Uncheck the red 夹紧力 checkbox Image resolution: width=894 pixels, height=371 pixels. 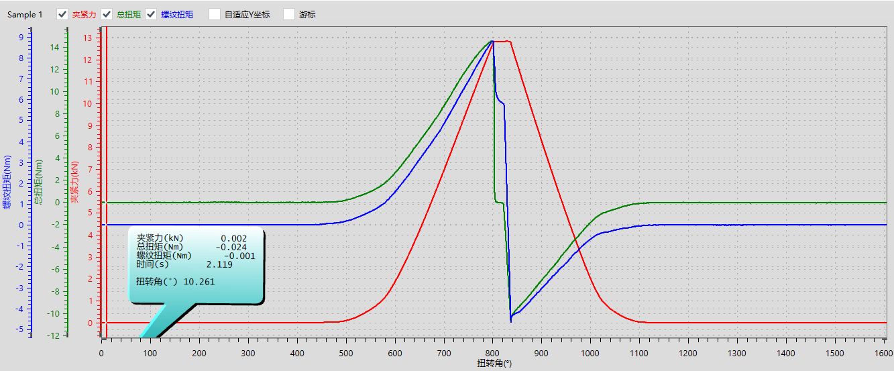[62, 14]
